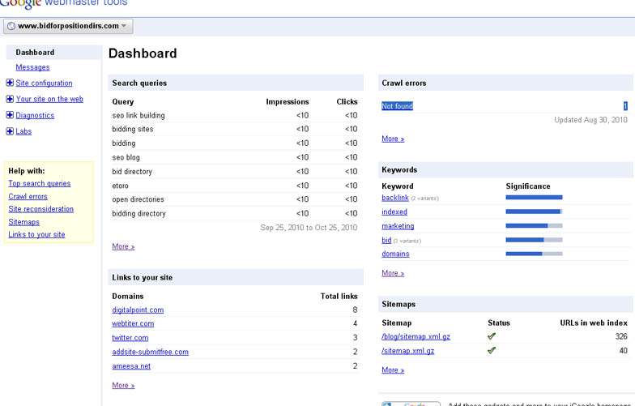Open Messages in the left sidebar
Viewport: 635px width, 406px height.
(x=32, y=67)
